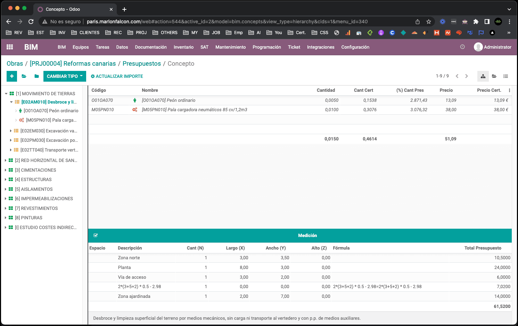Expand [5] AISLAMIENTOS chapter
Screen dimensions: 518x326
click(x=6, y=189)
